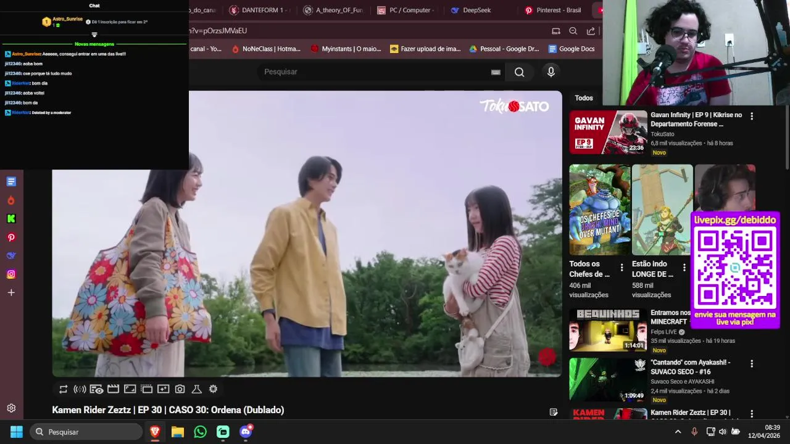
Task: Open the Windows Start menu
Action: pyautogui.click(x=17, y=432)
